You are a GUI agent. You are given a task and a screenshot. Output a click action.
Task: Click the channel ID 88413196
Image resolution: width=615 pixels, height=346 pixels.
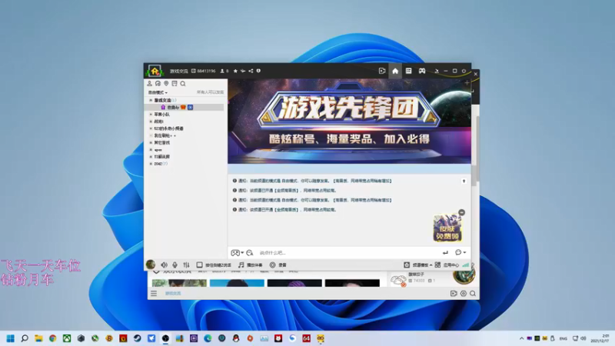(x=206, y=71)
